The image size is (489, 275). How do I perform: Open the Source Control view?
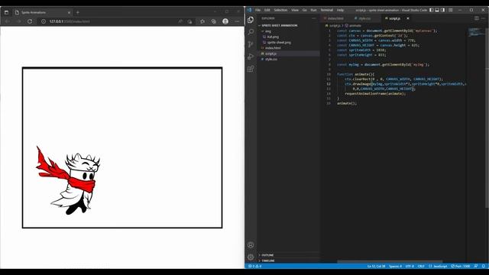[251, 44]
